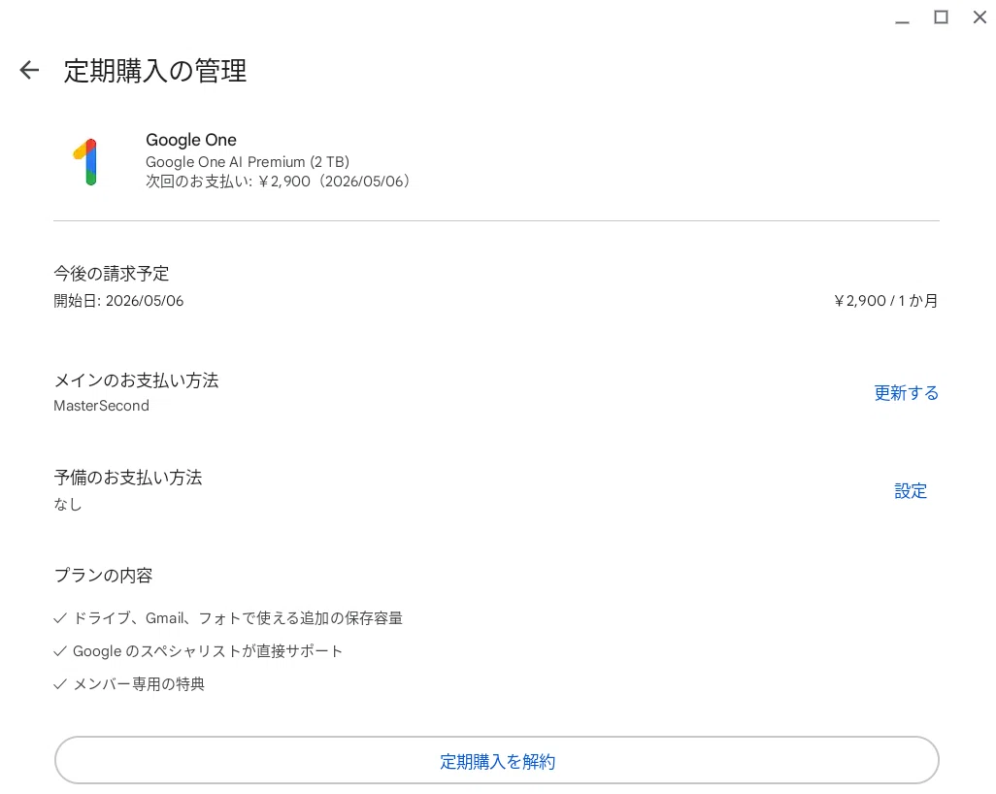Screen dimensions: 996x794
Task: Click the 予備のお支払い方法 heading
Action: [x=128, y=478]
